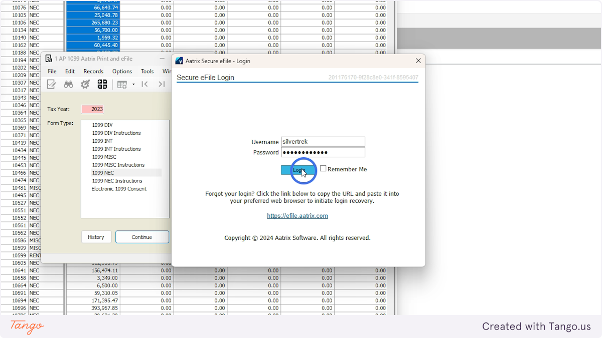Click the highlighted Tax Year field
The height and width of the screenshot is (338, 602).
click(92, 109)
